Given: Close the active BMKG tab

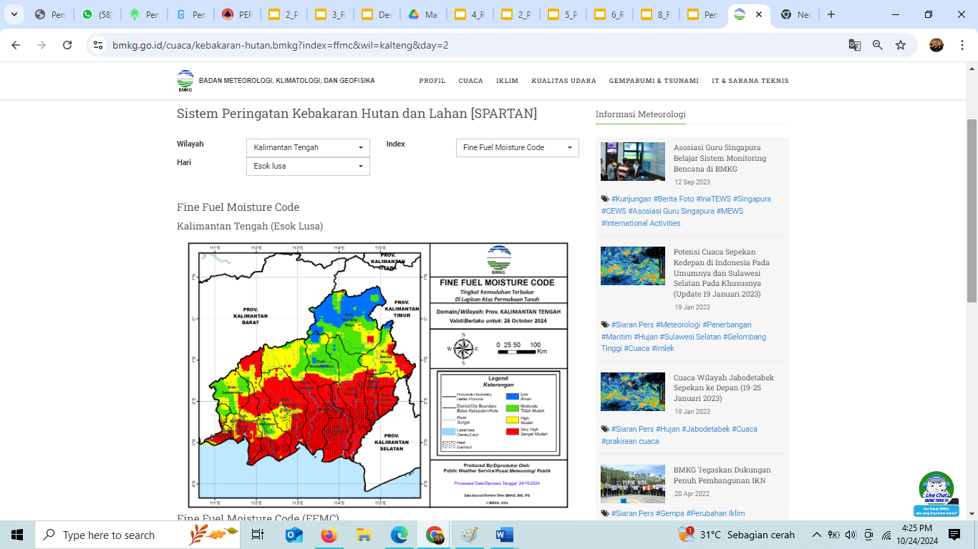Looking at the screenshot, I should (759, 14).
